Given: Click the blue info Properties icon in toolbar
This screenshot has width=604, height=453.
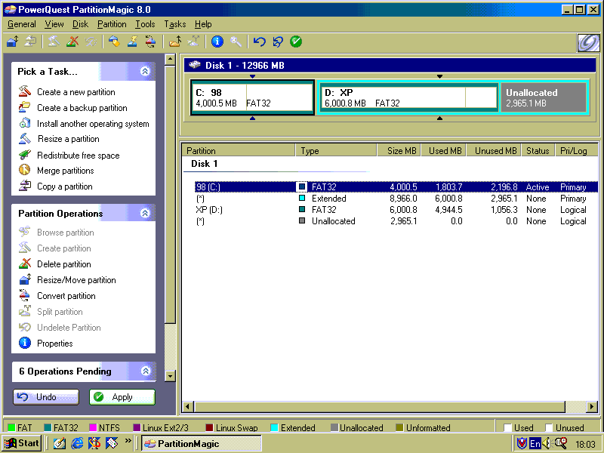Looking at the screenshot, I should 217,42.
